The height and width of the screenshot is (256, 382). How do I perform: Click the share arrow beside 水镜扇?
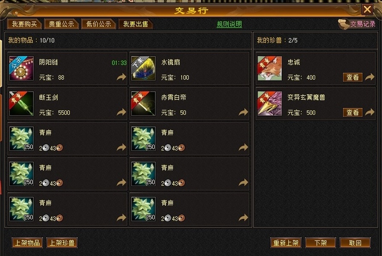[x=243, y=77]
